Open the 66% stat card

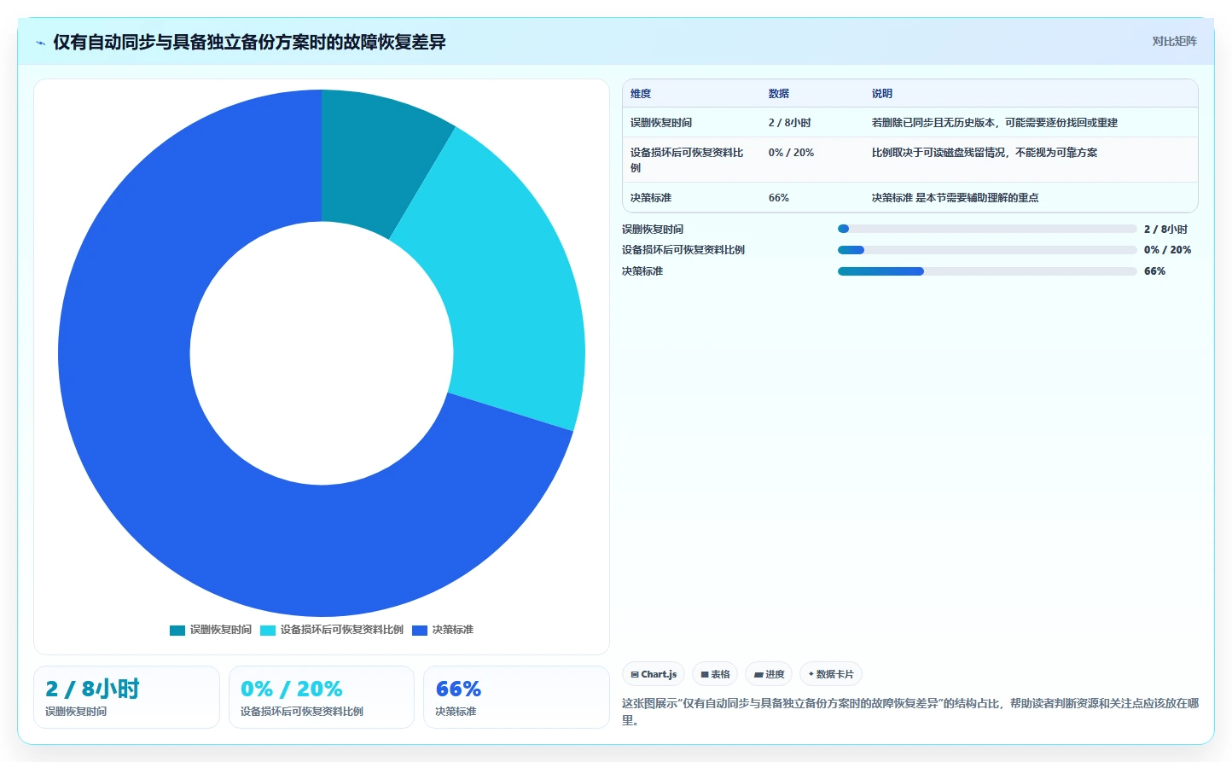click(x=516, y=697)
